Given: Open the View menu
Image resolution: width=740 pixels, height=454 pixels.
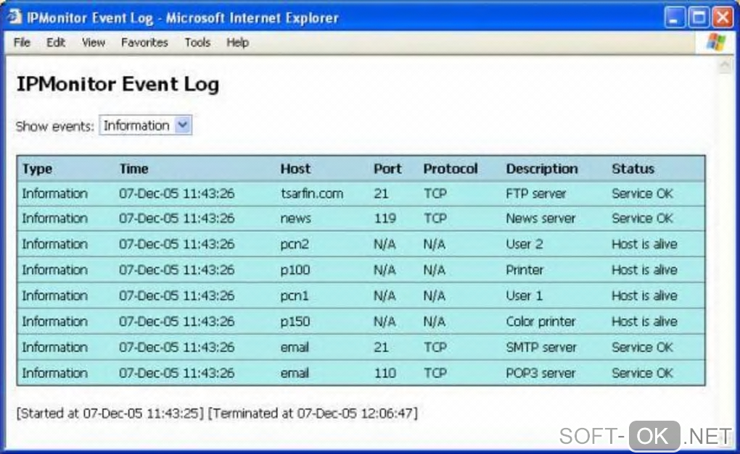Looking at the screenshot, I should tap(94, 43).
